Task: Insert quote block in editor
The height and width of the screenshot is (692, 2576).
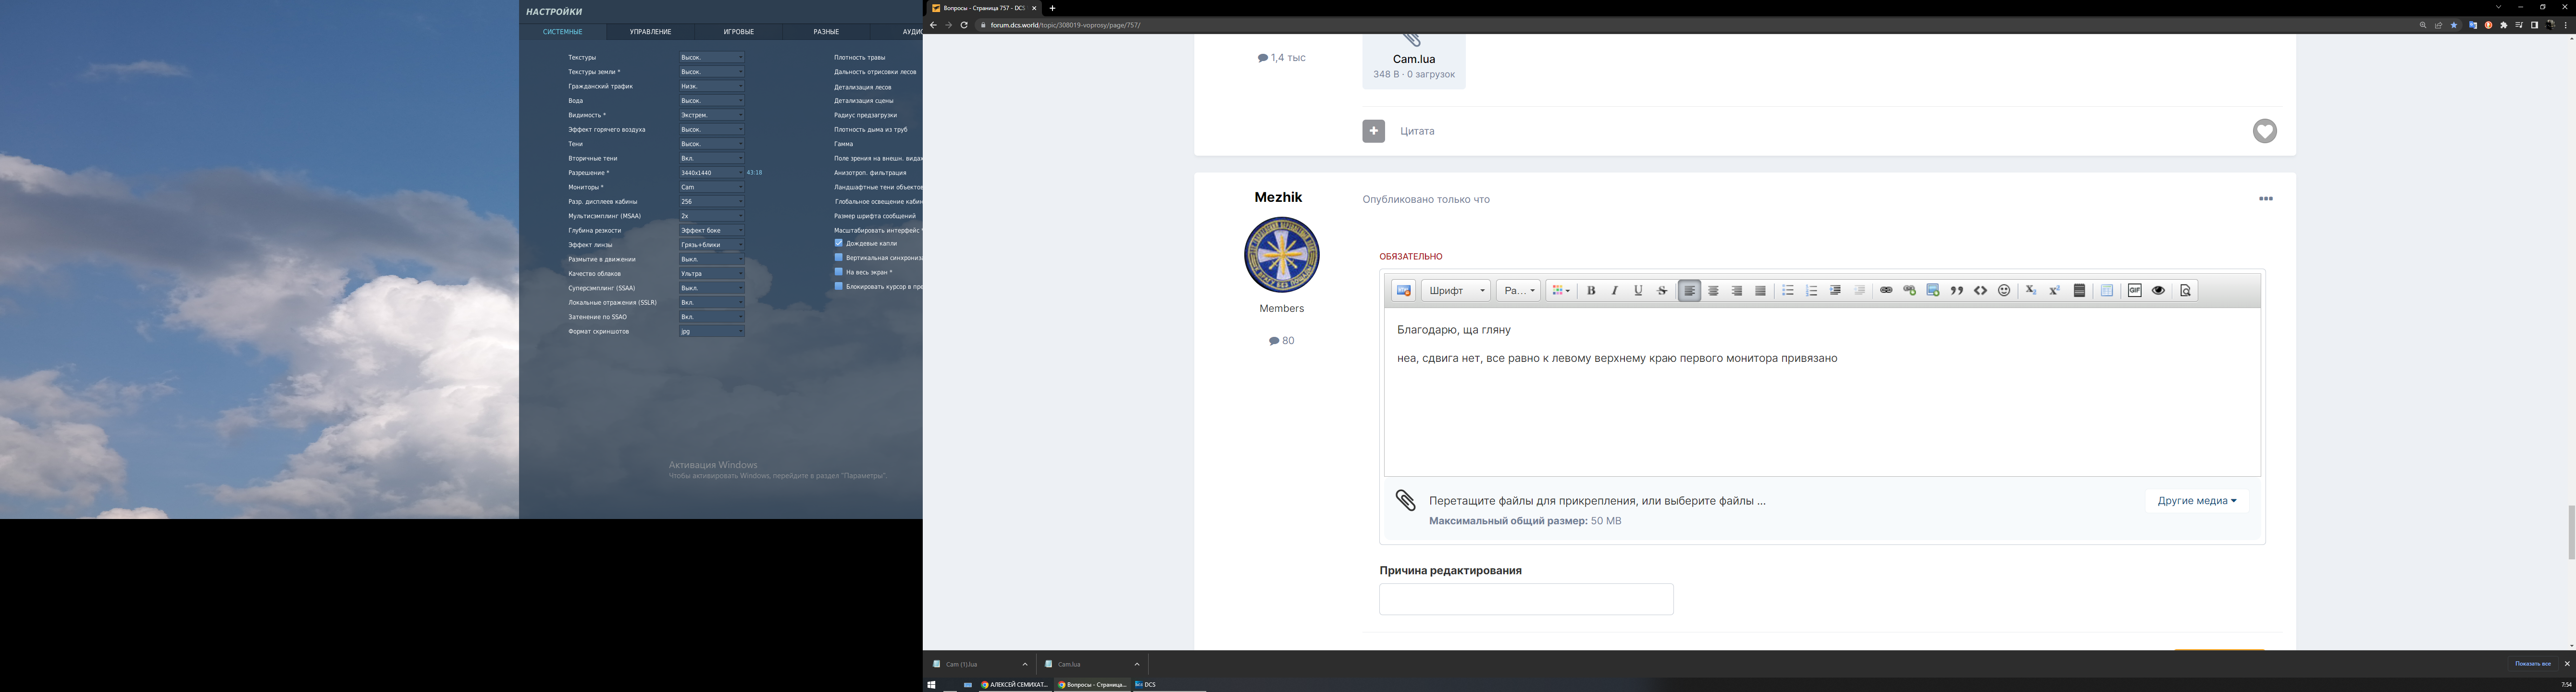Action: 1957,291
